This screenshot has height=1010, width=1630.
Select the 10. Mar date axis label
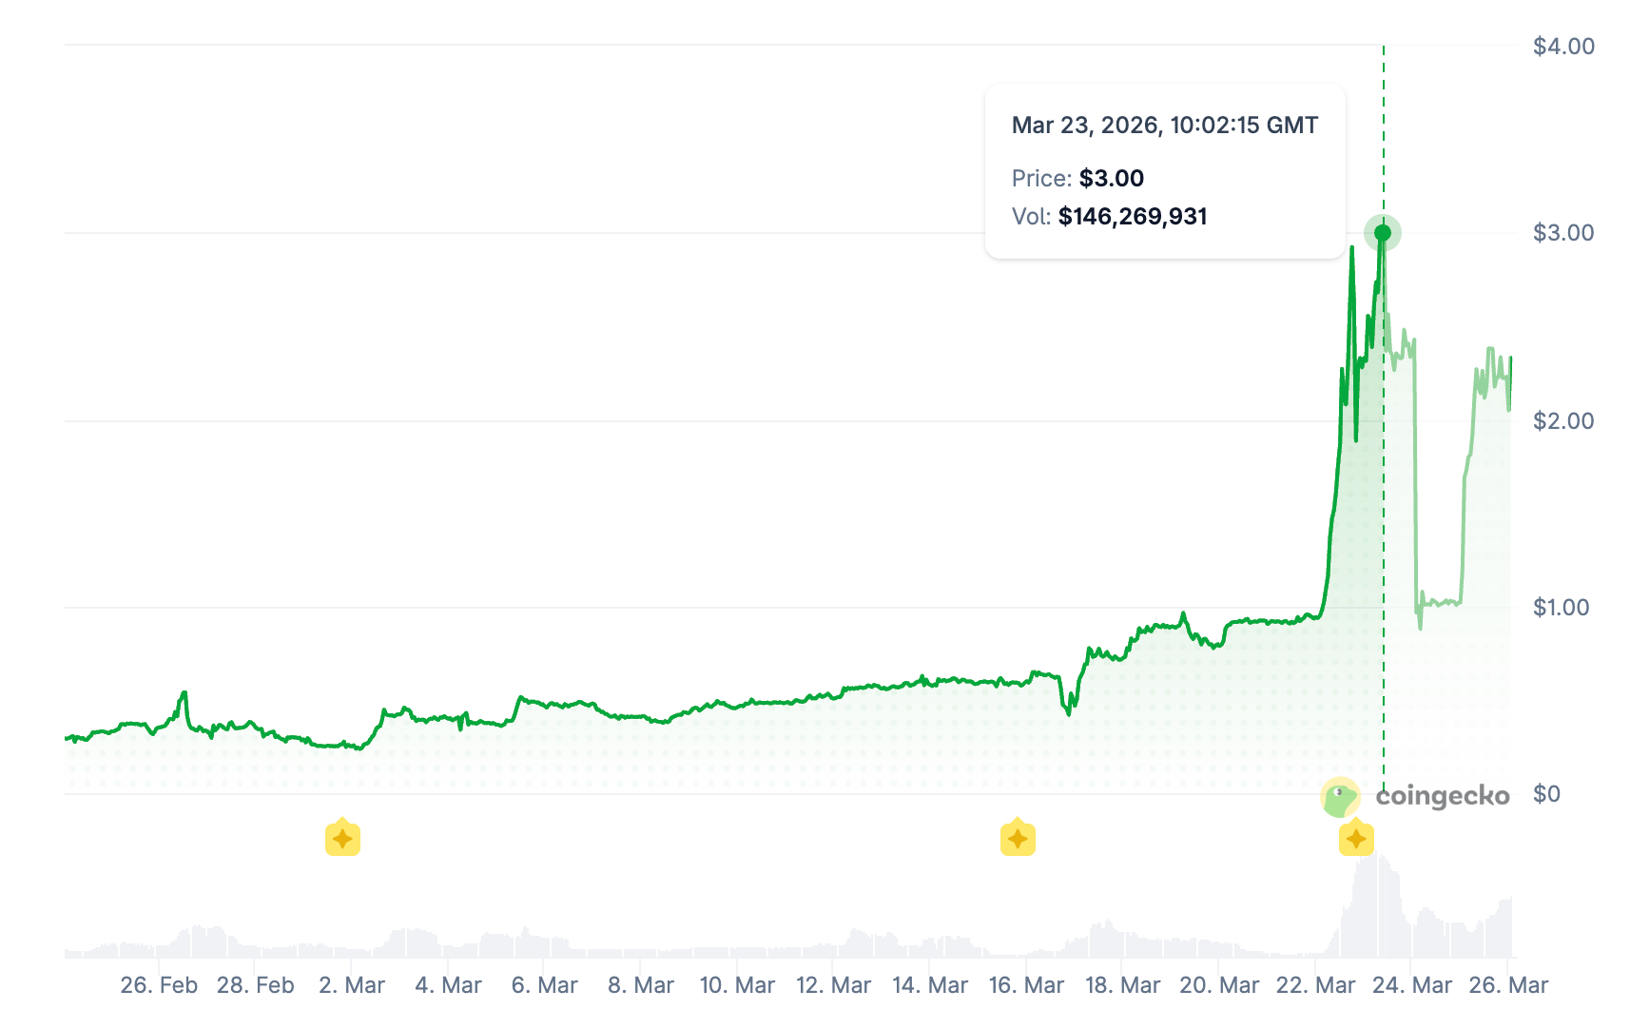(x=737, y=985)
